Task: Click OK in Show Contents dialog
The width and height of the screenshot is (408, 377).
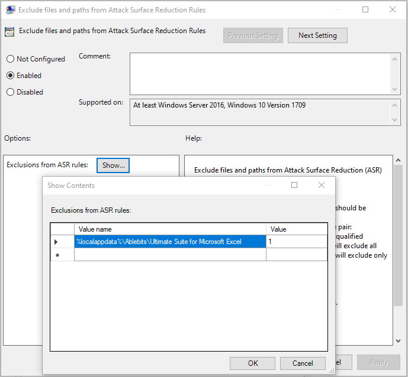Action: [x=252, y=363]
